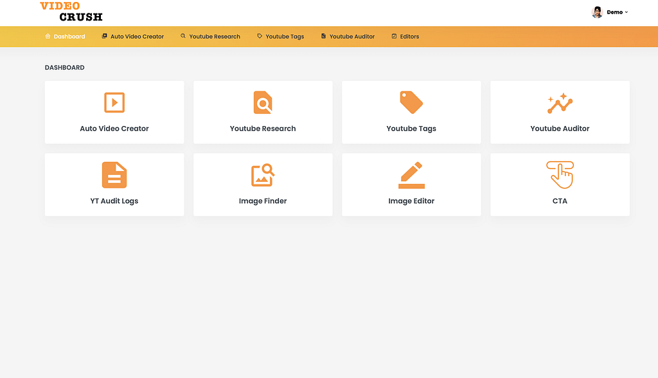Click the Demo user avatar picture
The width and height of the screenshot is (658, 378).
tap(597, 12)
